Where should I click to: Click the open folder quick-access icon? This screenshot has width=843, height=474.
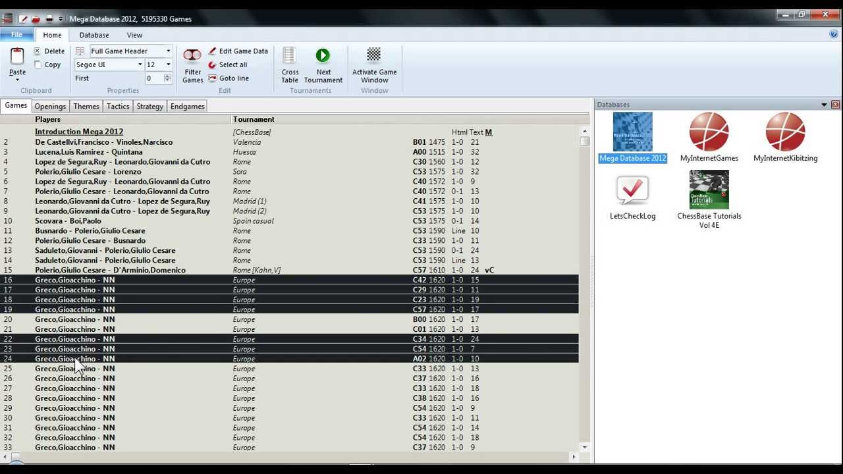(x=36, y=18)
